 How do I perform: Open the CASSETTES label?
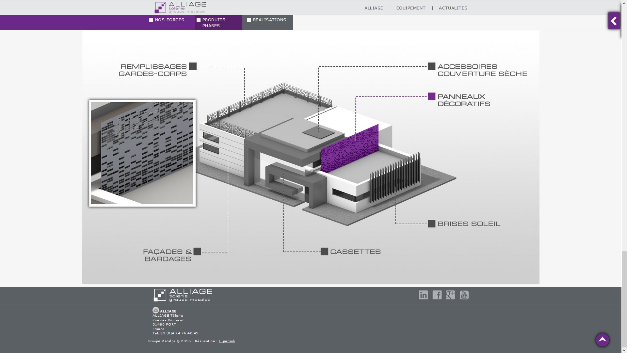(x=355, y=252)
